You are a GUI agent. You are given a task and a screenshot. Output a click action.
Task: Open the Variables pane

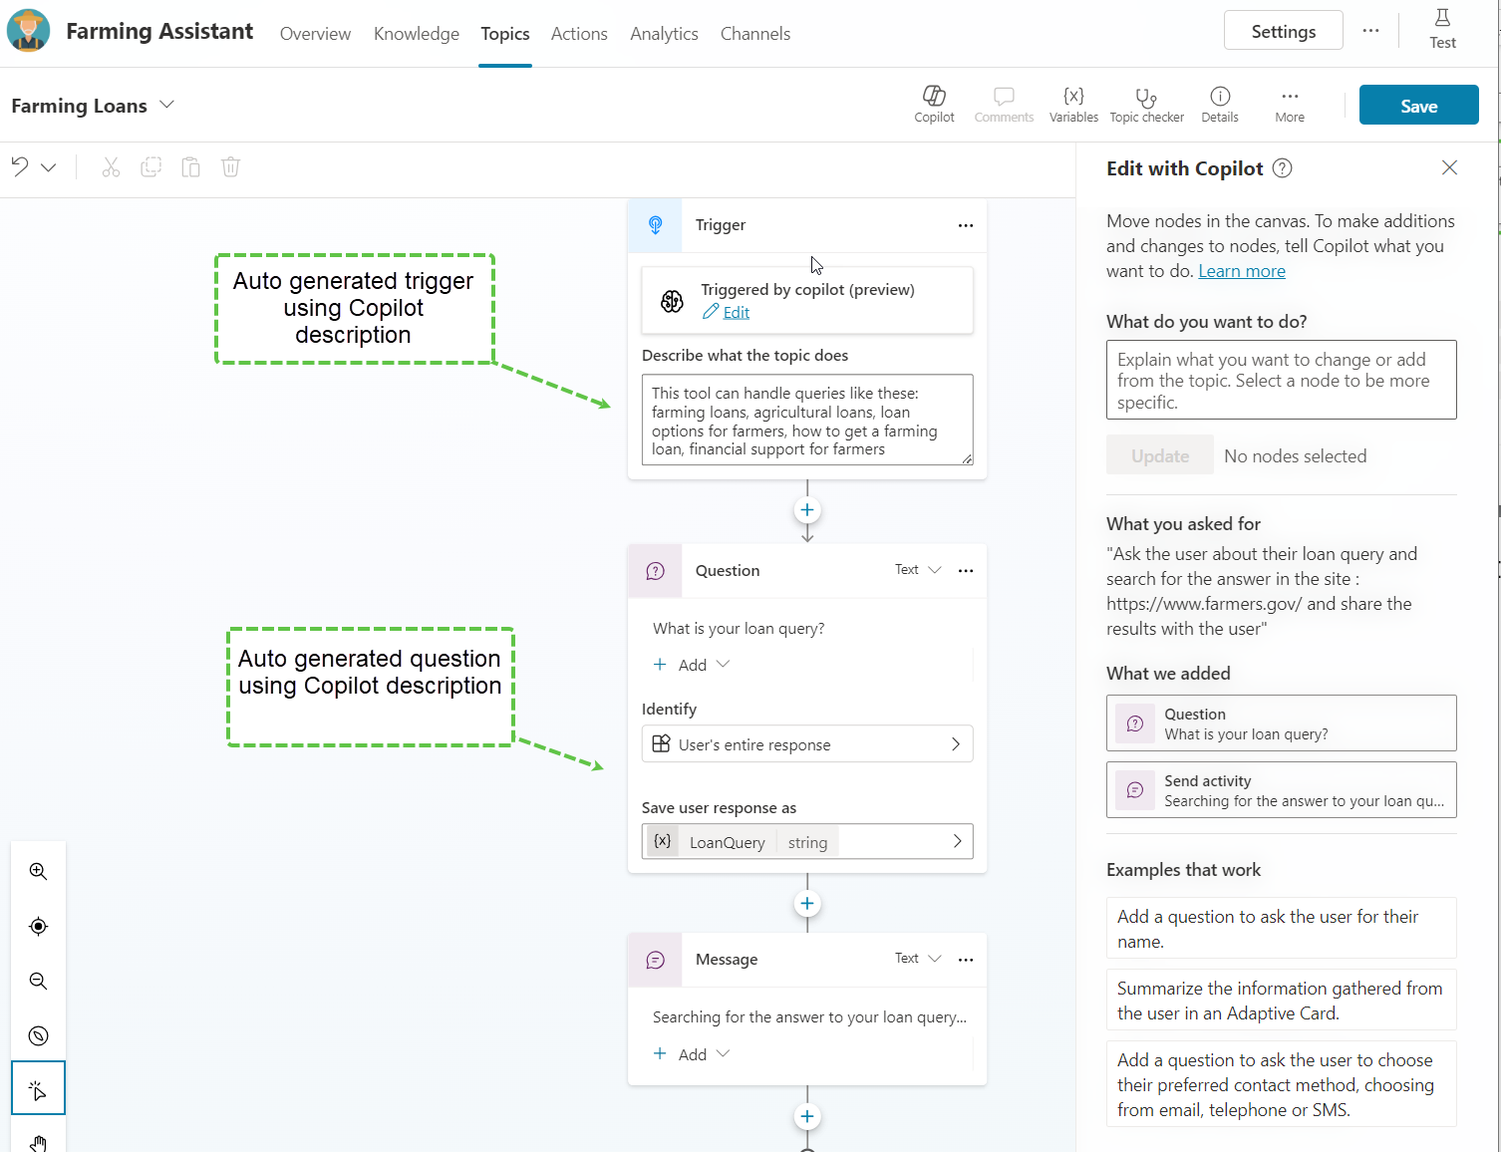[1073, 104]
